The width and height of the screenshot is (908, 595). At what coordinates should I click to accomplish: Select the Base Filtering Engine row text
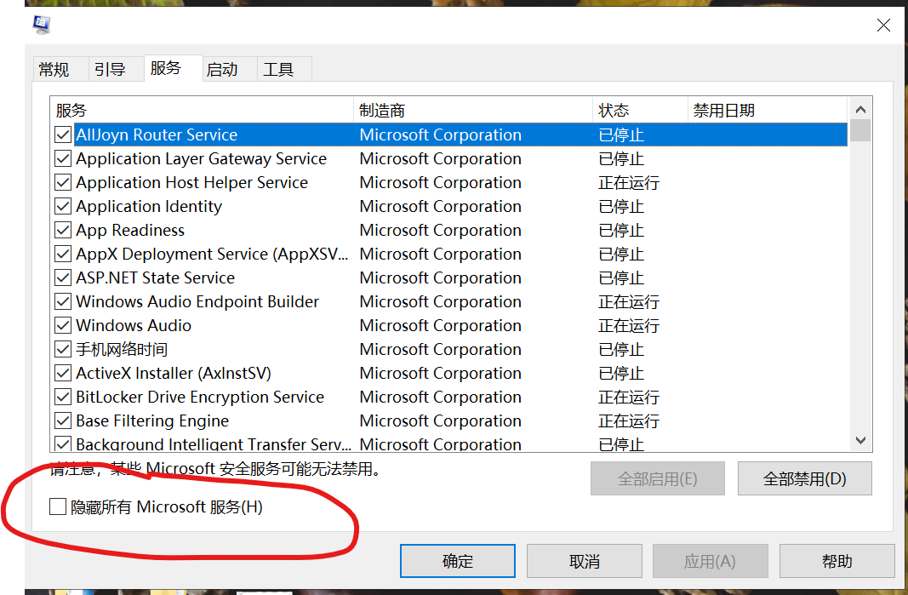[x=152, y=421]
